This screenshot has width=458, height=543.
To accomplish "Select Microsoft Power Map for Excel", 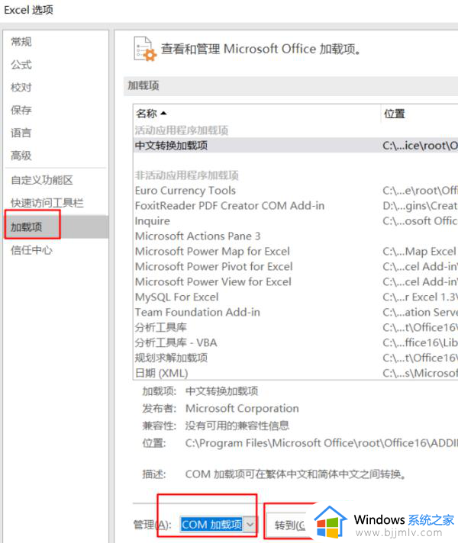I will click(295, 252).
